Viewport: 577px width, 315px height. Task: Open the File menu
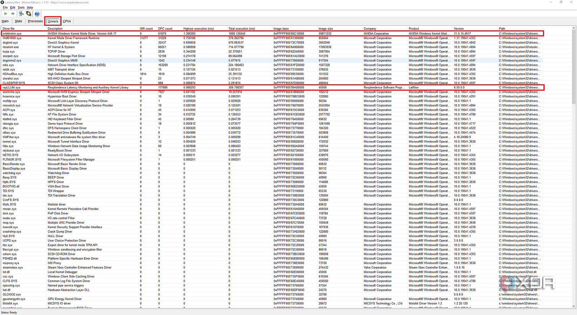pyautogui.click(x=5, y=7)
